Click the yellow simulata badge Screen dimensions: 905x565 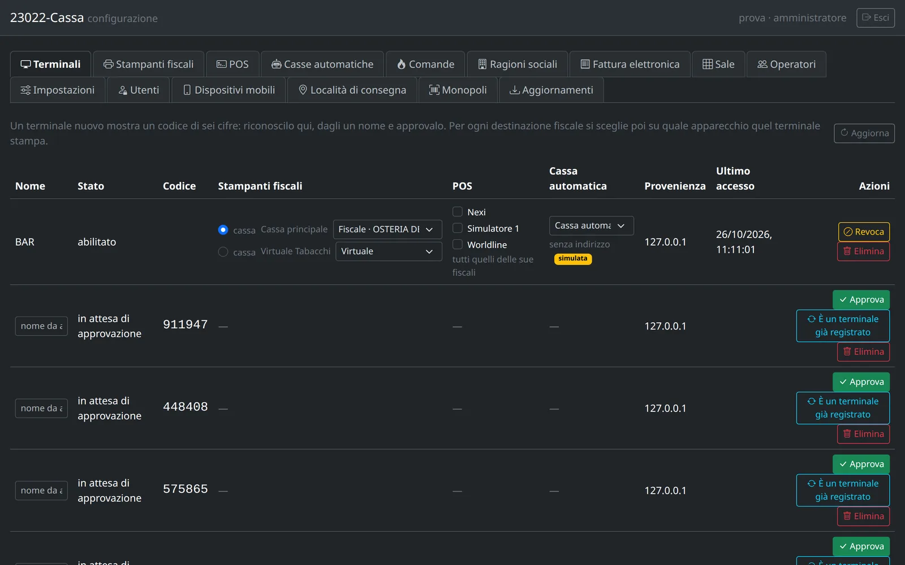[572, 259]
